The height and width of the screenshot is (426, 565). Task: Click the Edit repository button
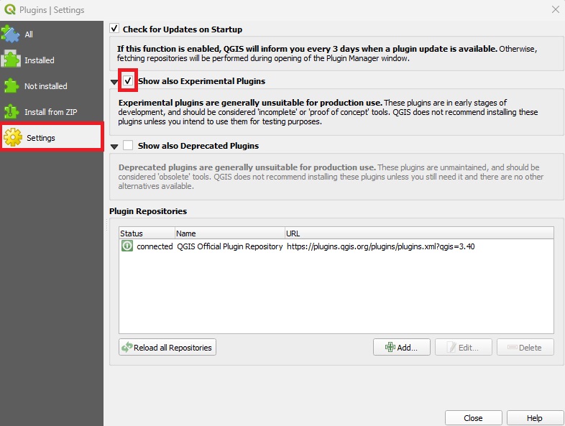pyautogui.click(x=464, y=347)
